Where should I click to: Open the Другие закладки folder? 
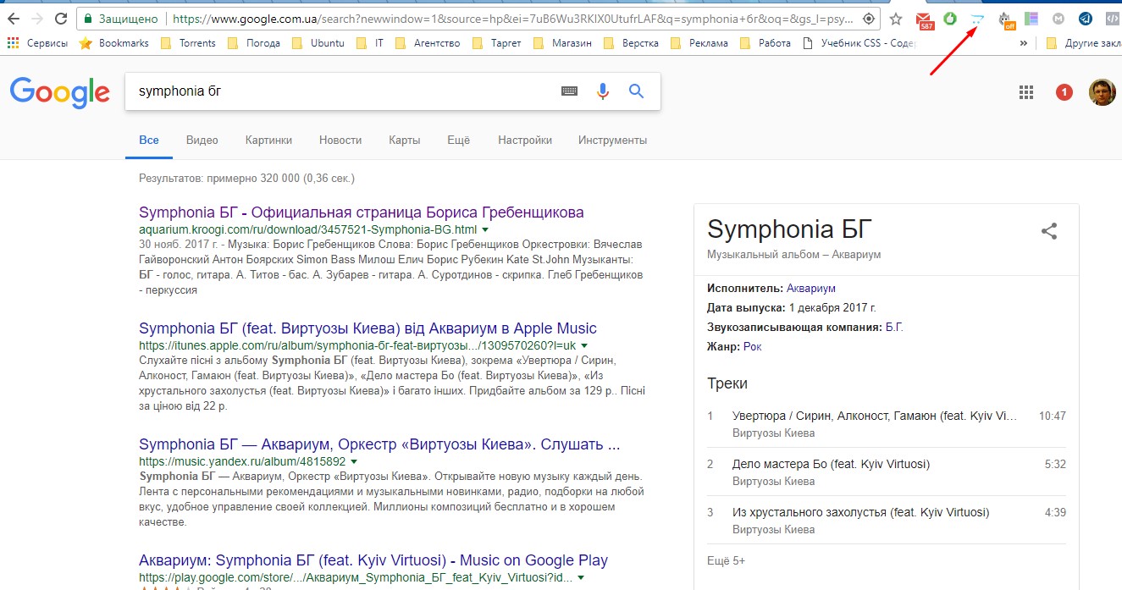click(1083, 43)
